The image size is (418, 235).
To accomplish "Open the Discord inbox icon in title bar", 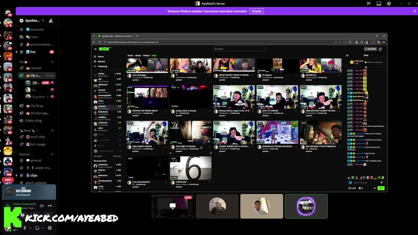I will click(379, 4).
